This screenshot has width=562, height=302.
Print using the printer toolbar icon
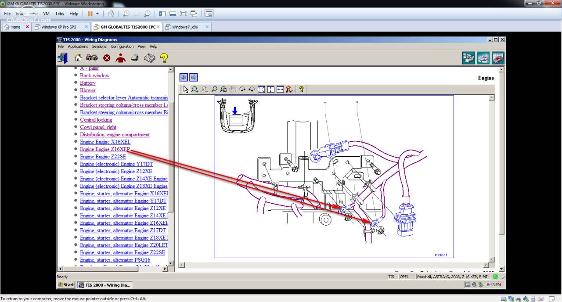[135, 58]
